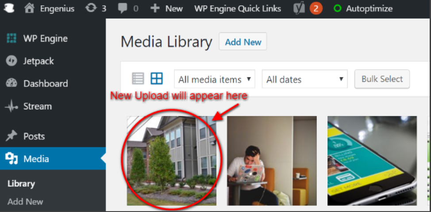The image size is (431, 212).
Task: Select the man with laptop thumbnail
Action: pyautogui.click(x=272, y=161)
